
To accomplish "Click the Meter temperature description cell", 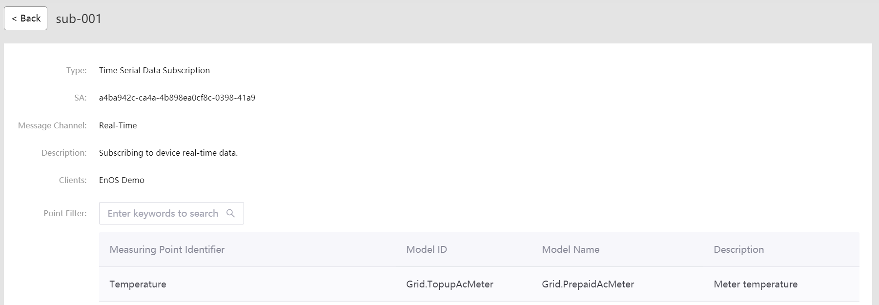I will point(756,284).
